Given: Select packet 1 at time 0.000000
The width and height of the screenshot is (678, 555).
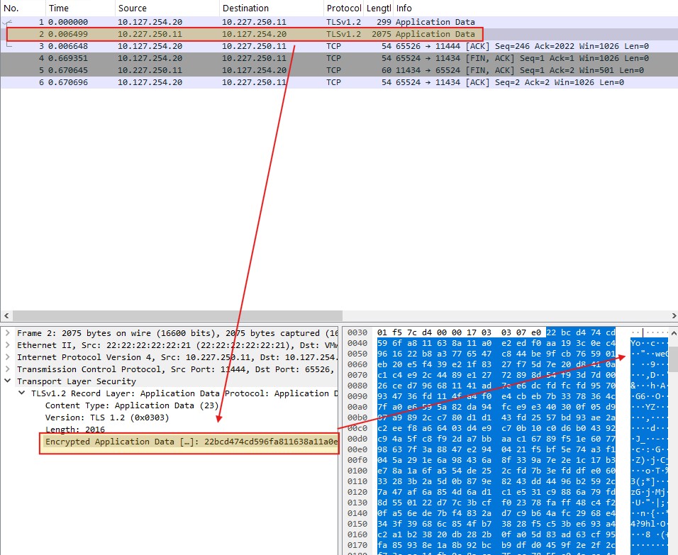Looking at the screenshot, I should pos(339,22).
